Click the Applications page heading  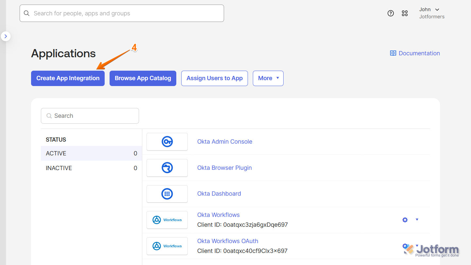63,53
